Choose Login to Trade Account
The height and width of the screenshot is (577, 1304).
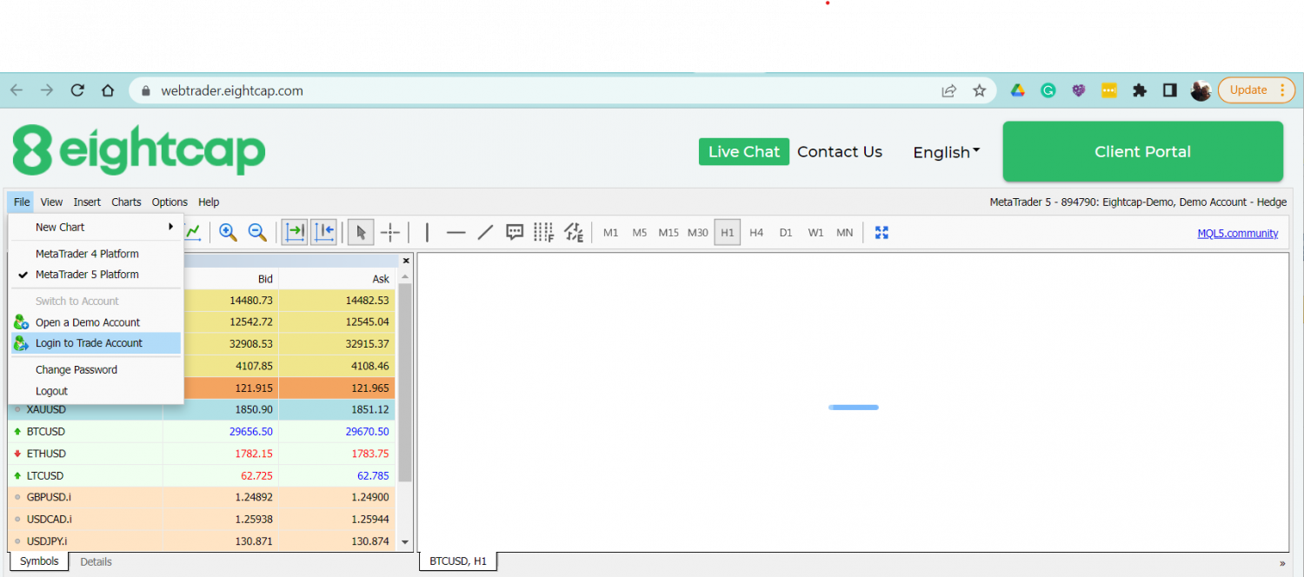(96, 343)
